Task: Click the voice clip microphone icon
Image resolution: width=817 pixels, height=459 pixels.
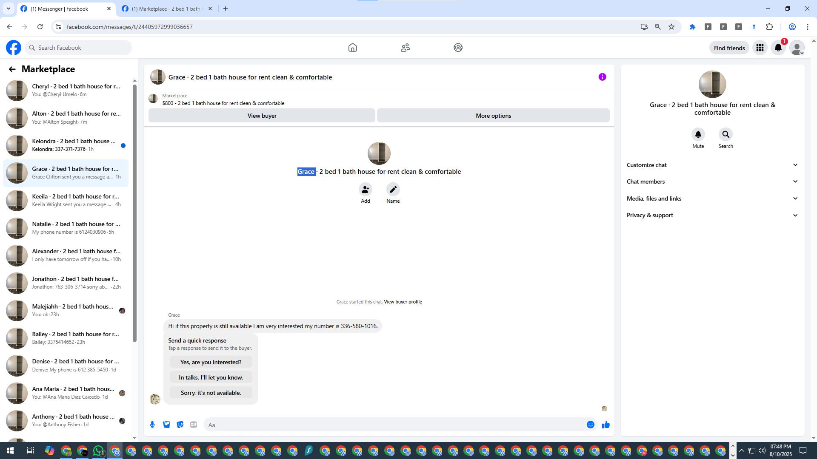Action: pyautogui.click(x=152, y=425)
